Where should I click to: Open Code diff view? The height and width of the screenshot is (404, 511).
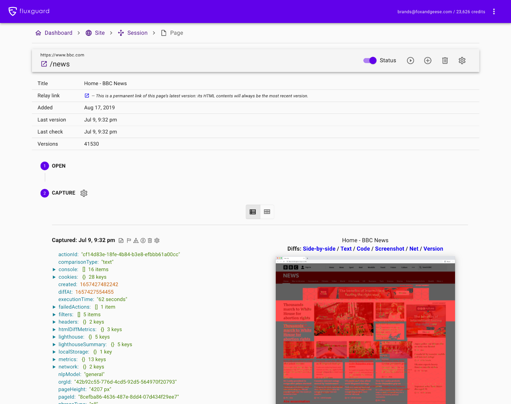(363, 249)
